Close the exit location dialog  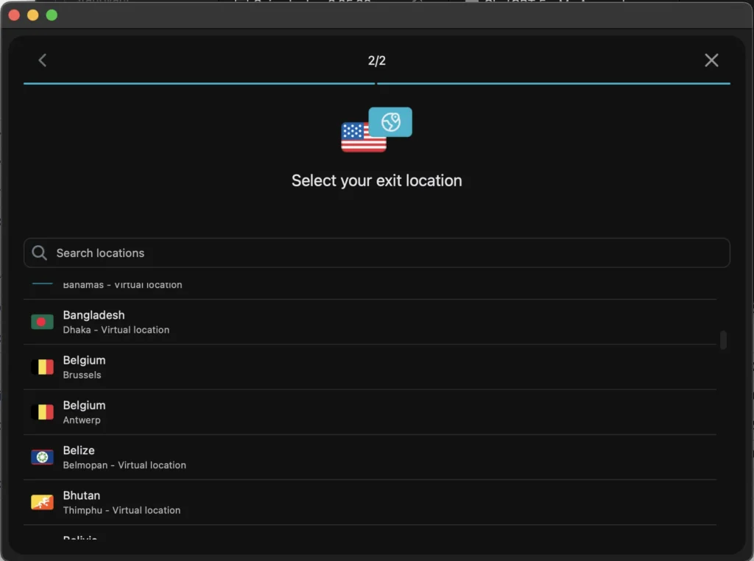711,60
